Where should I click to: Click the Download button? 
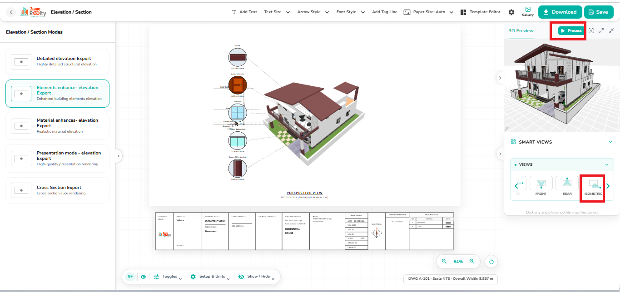point(560,12)
